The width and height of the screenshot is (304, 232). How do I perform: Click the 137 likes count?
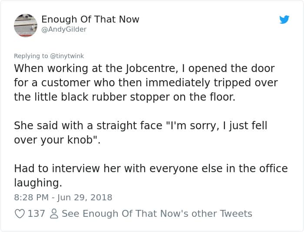tap(36, 214)
